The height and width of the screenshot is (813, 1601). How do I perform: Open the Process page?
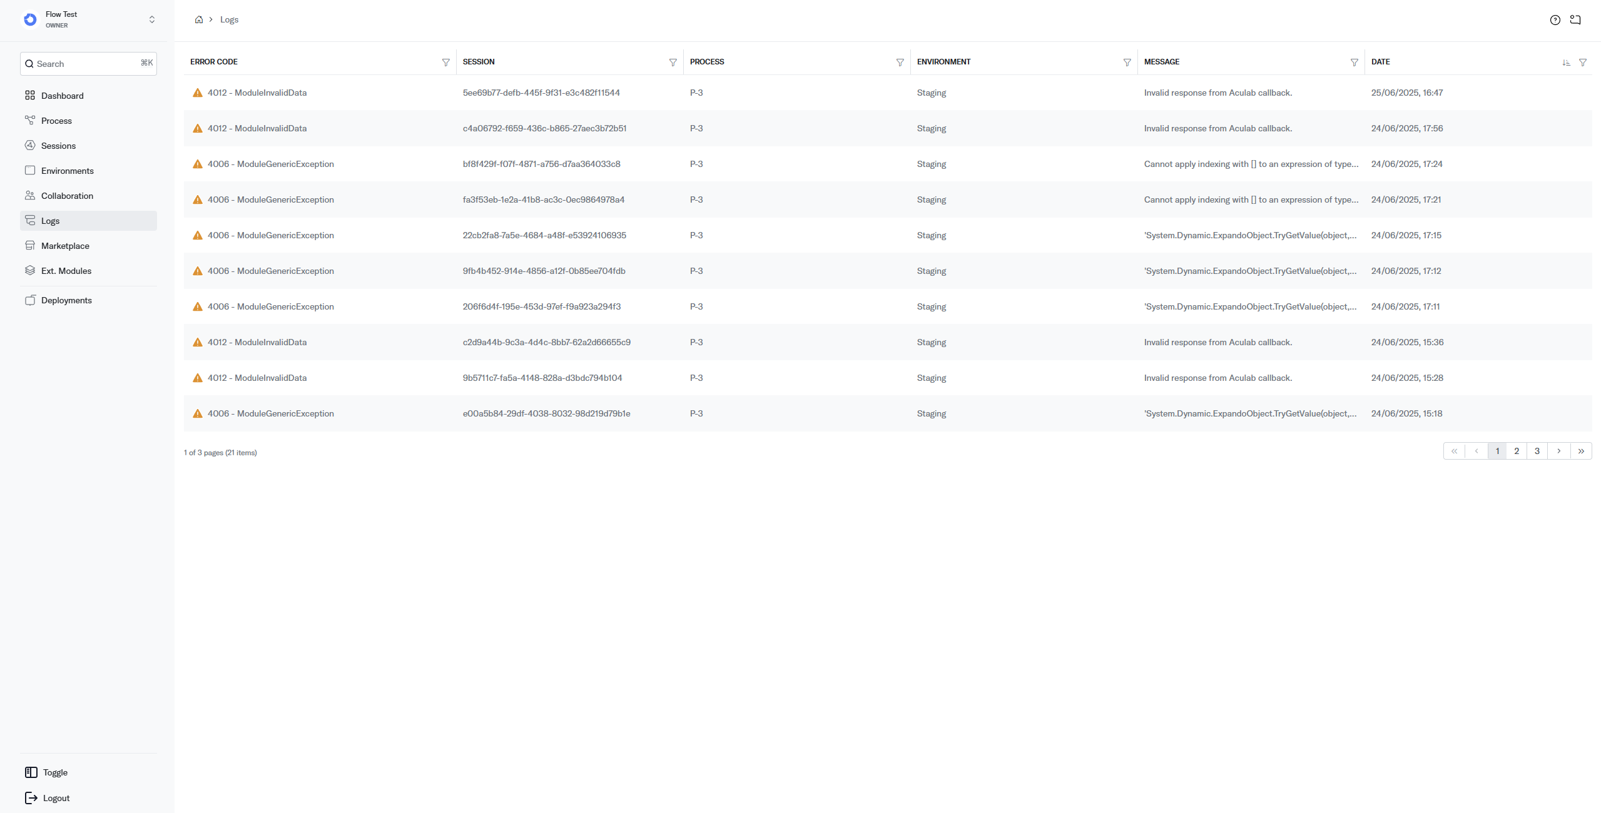[88, 121]
